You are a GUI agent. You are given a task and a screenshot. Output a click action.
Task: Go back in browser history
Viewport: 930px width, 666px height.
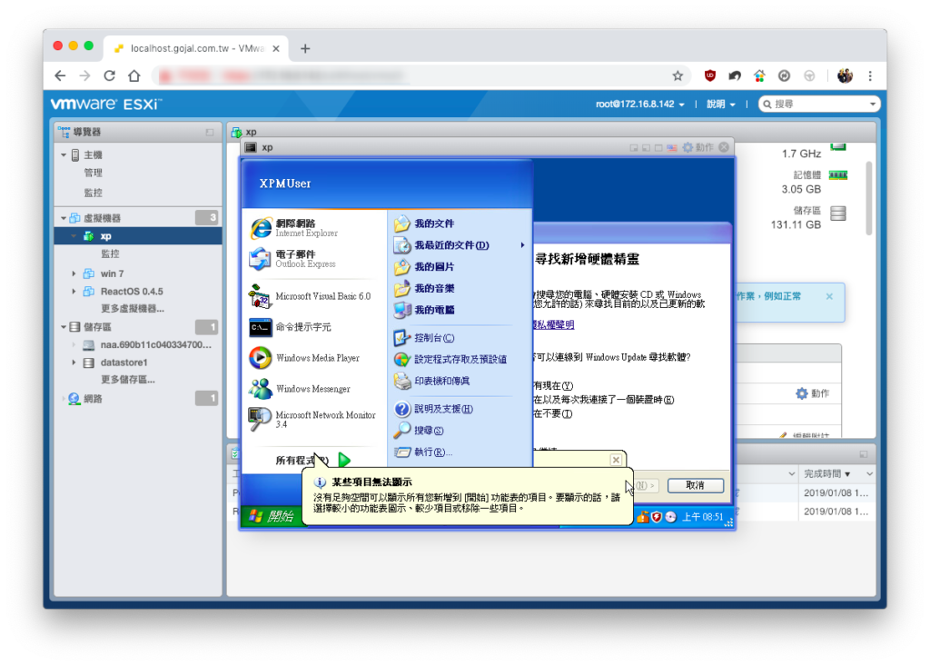tap(60, 75)
